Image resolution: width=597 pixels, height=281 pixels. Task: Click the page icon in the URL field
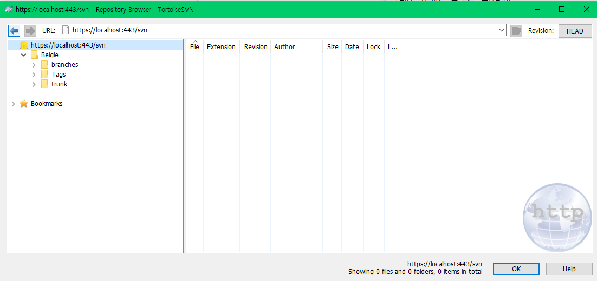pos(66,30)
